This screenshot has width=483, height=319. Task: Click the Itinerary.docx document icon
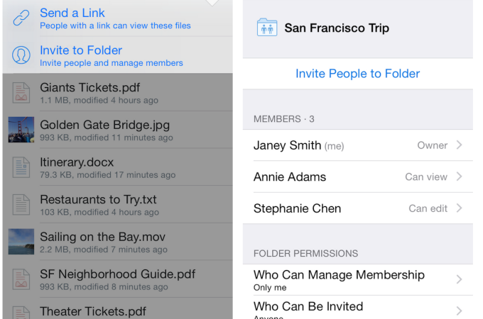click(x=21, y=167)
